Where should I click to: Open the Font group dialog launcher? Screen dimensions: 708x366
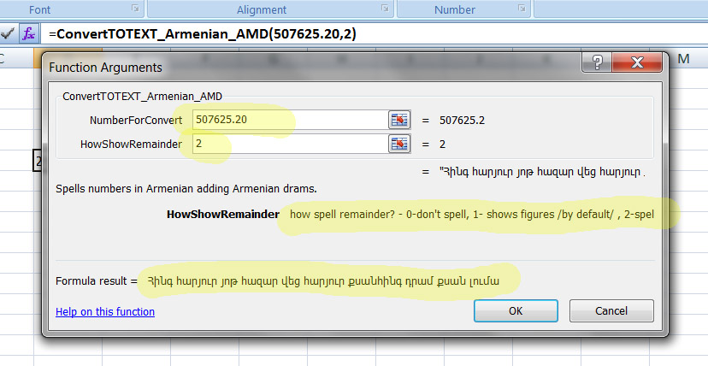tap(135, 9)
